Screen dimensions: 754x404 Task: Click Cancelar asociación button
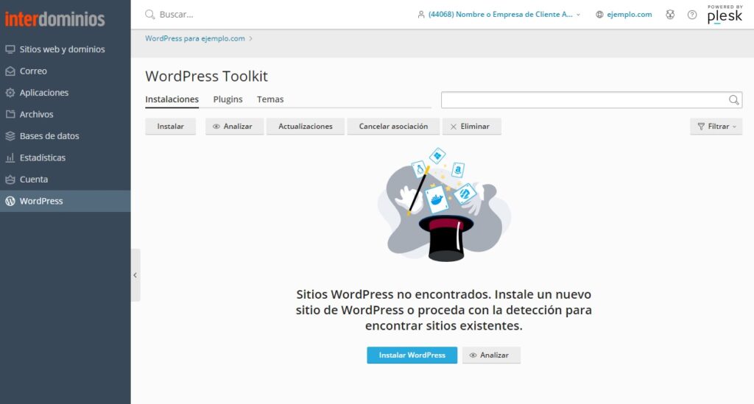pyautogui.click(x=393, y=127)
